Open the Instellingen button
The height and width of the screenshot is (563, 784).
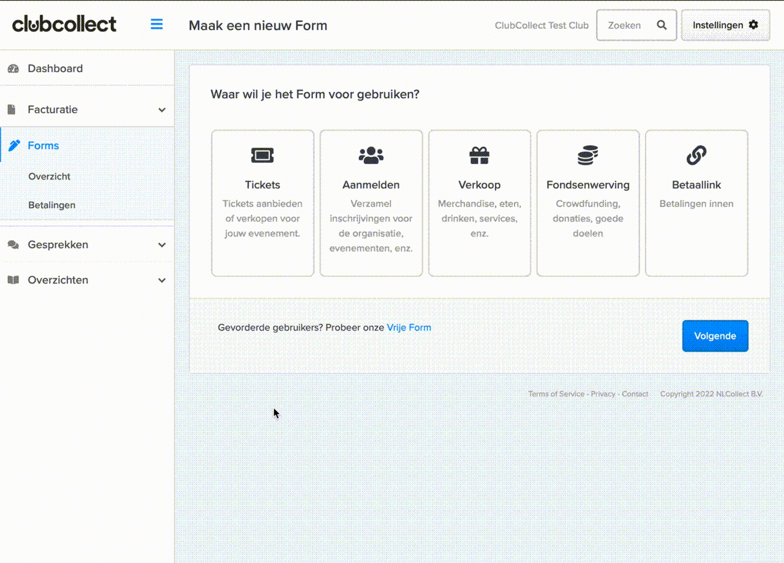[x=725, y=25]
